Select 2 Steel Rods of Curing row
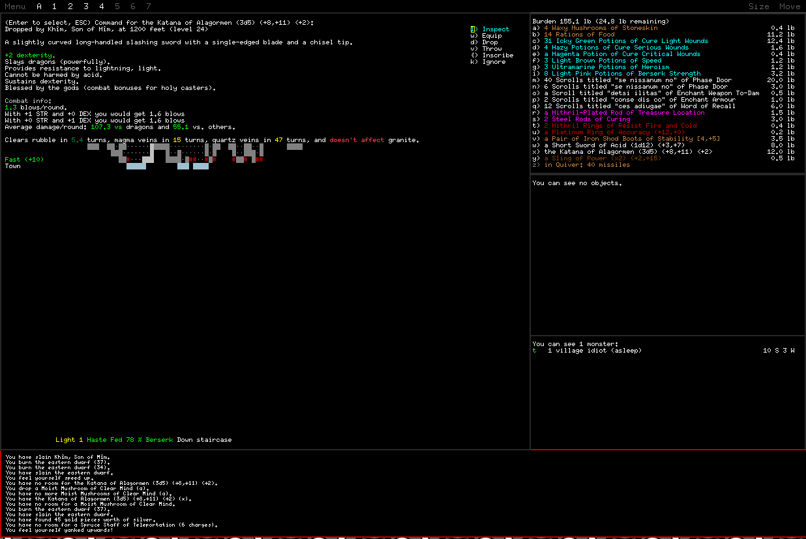 (x=663, y=119)
